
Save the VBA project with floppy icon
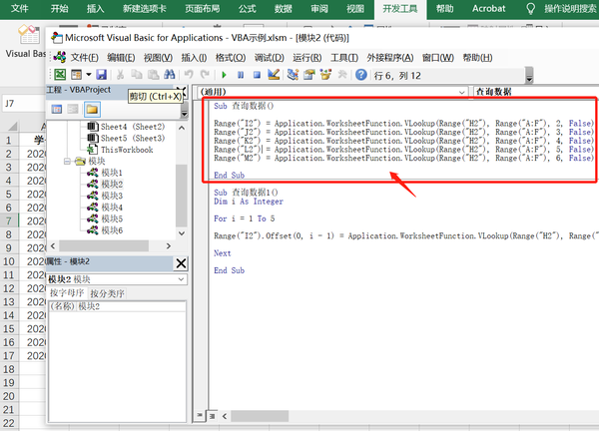point(101,75)
